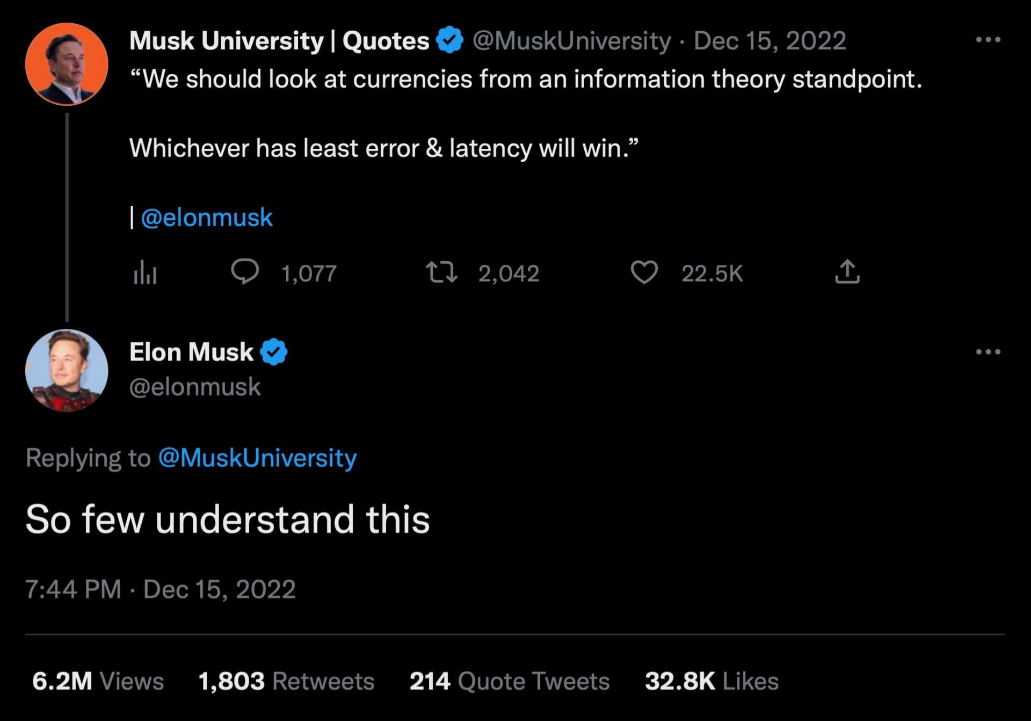1031x721 pixels.
Task: Click the 7:44 PM Dec 15, 2022 timestamp
Action: click(160, 589)
